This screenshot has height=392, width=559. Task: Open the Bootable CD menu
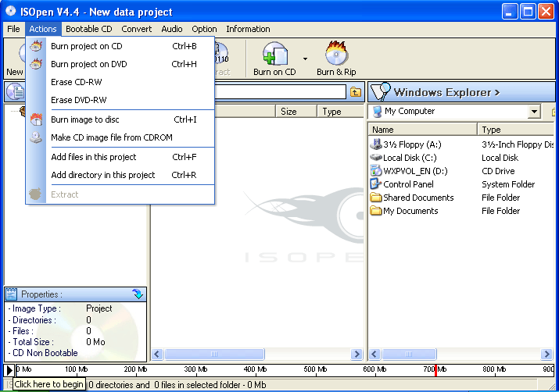tap(89, 29)
